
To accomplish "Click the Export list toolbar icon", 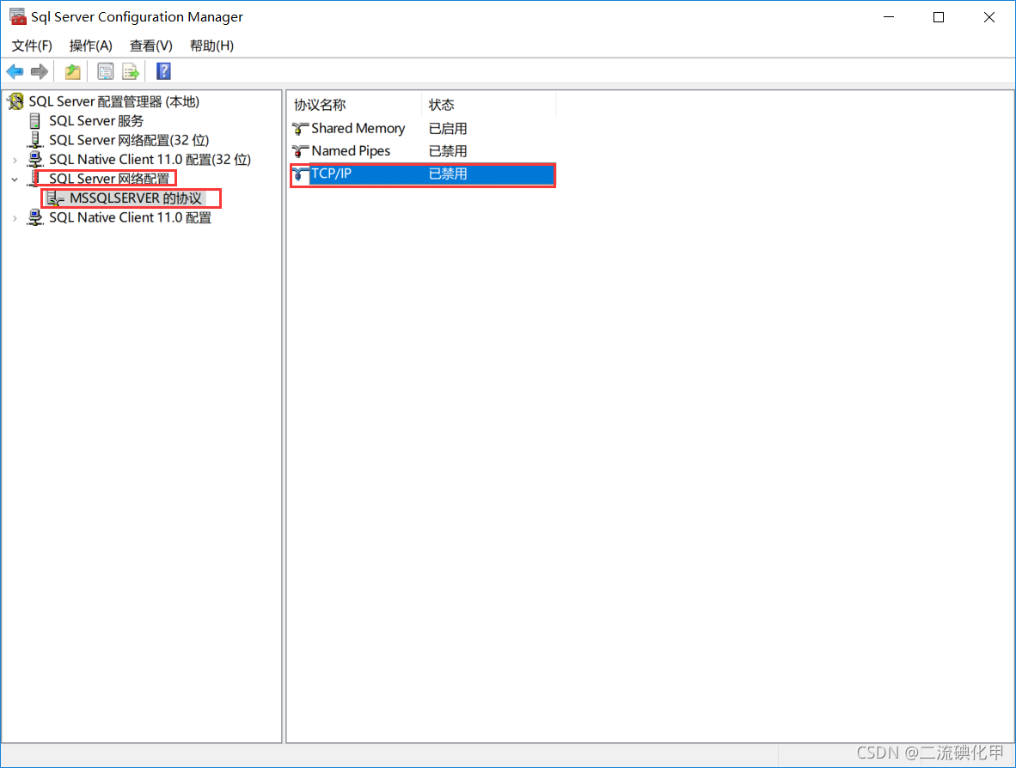I will tap(131, 71).
